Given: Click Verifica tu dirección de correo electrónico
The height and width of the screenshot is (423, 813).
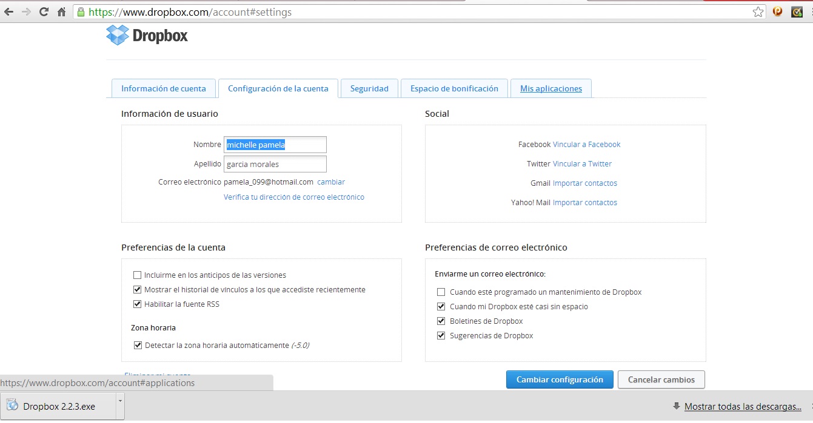Looking at the screenshot, I should pyautogui.click(x=294, y=197).
